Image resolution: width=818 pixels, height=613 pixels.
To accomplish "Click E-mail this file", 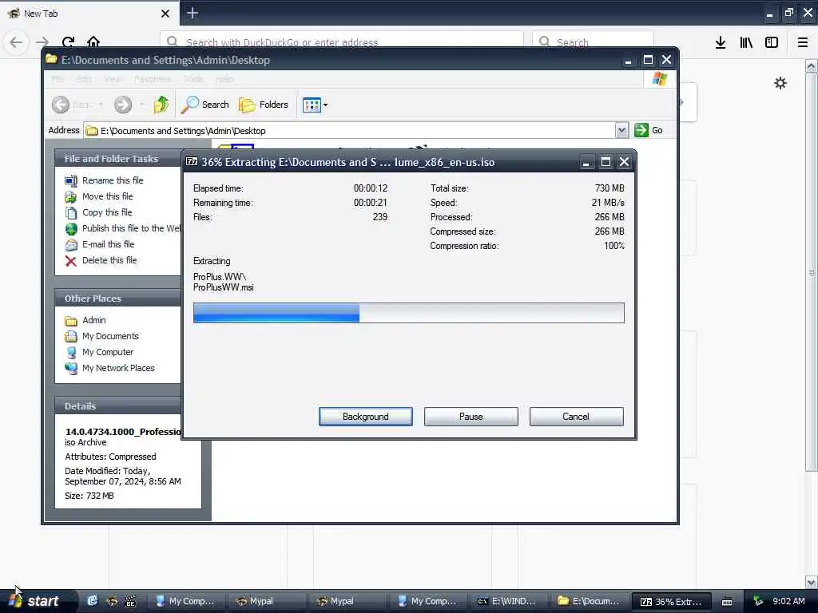I will [x=108, y=244].
